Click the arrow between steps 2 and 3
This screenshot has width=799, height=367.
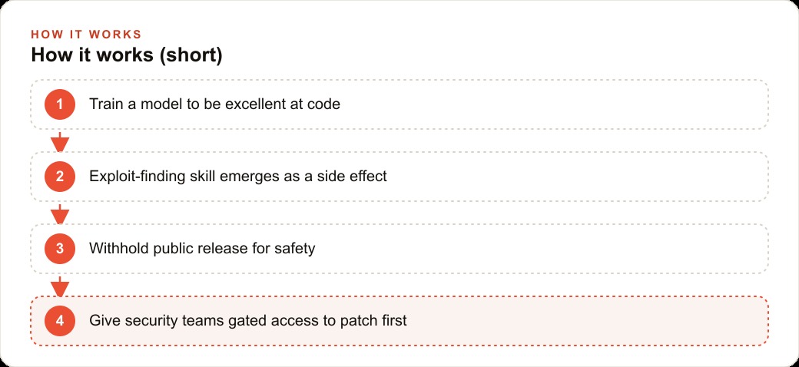click(60, 214)
